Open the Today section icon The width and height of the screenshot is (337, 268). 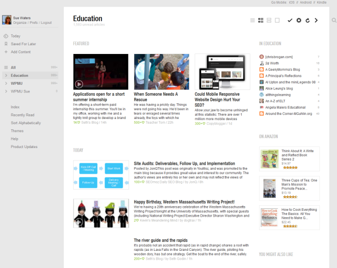coord(6,36)
